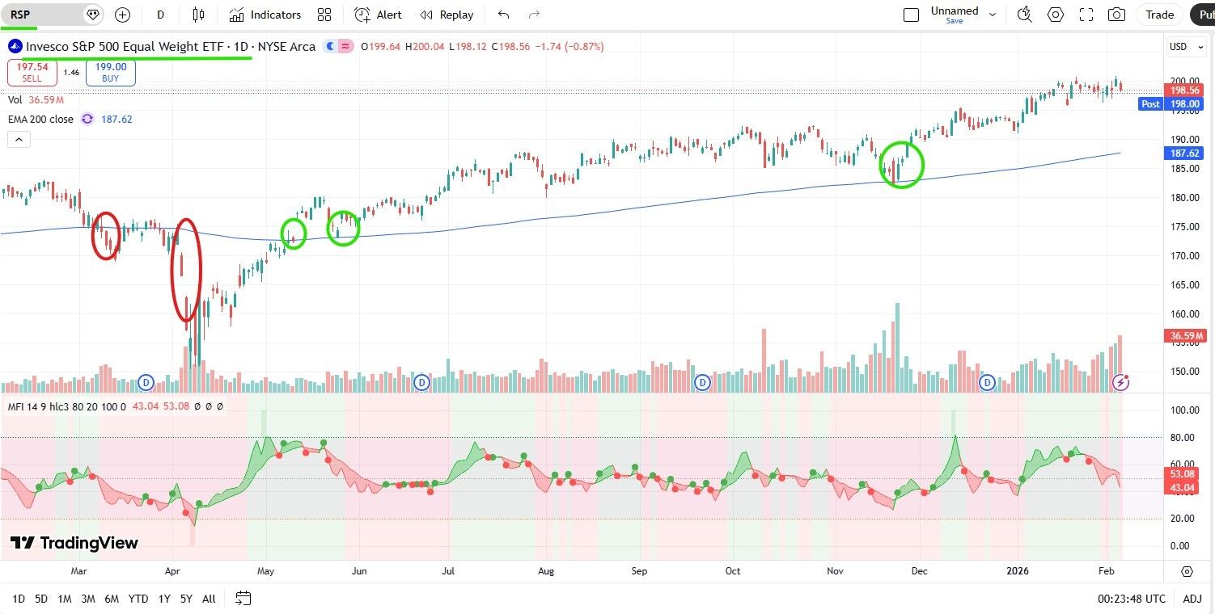1215x614 pixels.
Task: Click the EMA refresh arrows icon
Action: point(87,120)
